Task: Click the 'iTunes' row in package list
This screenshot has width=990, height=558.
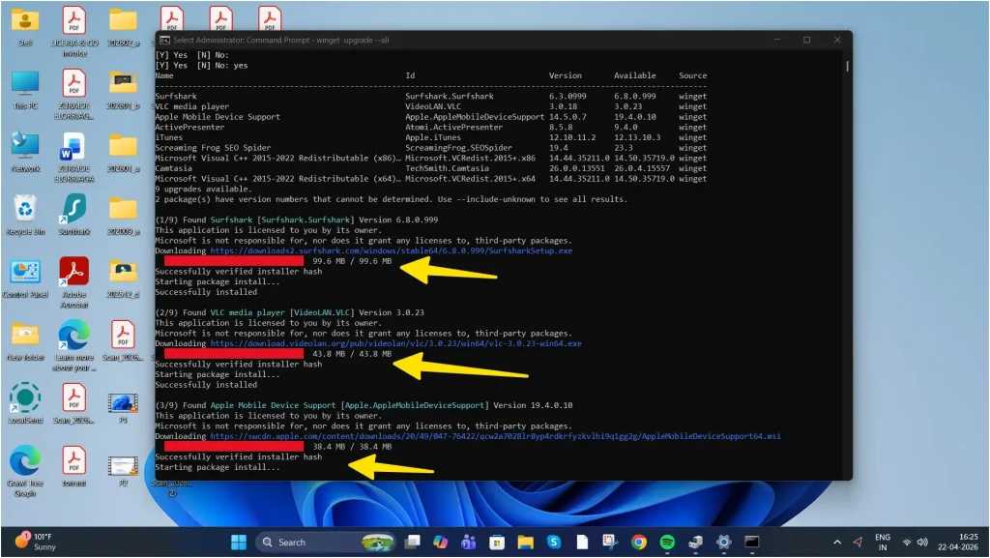Action: point(430,137)
